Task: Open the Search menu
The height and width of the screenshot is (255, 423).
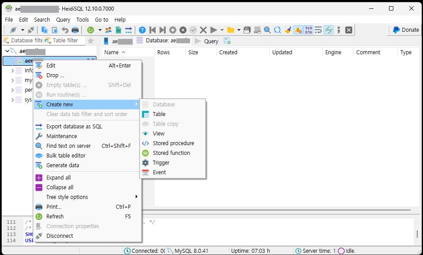Action: (42, 20)
